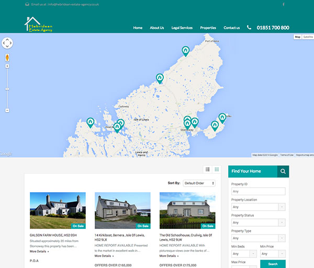Viewport: 314px width, 268px height.
Task: Open the Min Price dropdown
Action: [273, 254]
